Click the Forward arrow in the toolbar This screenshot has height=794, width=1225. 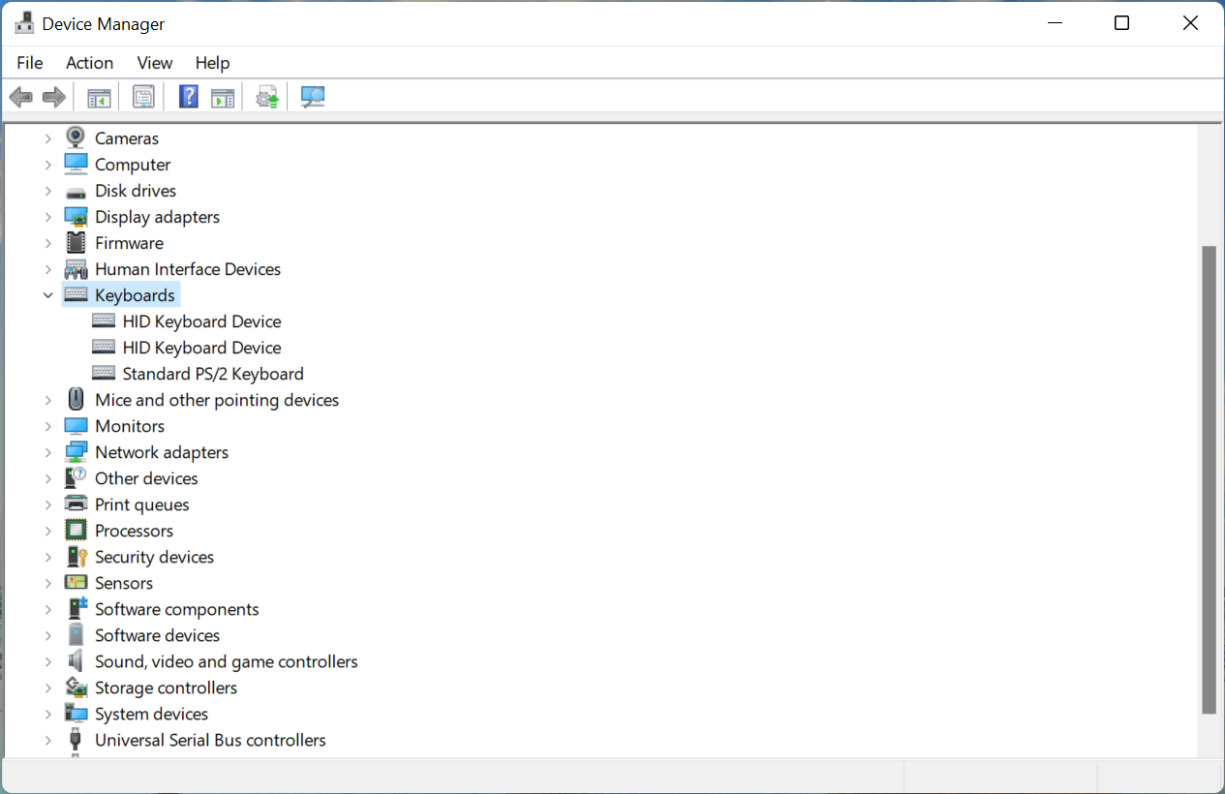[x=54, y=97]
